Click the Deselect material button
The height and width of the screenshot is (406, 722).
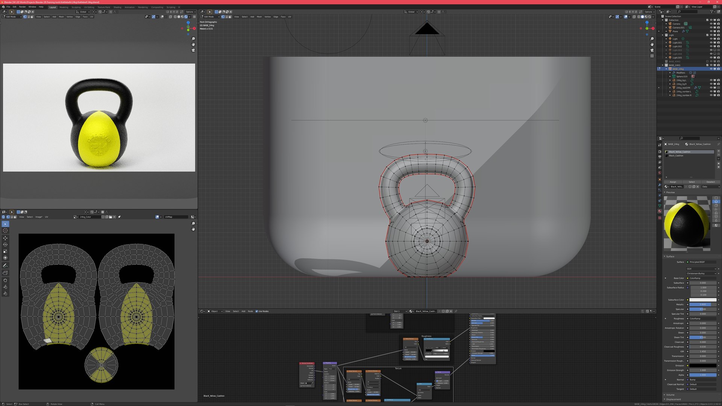click(710, 182)
